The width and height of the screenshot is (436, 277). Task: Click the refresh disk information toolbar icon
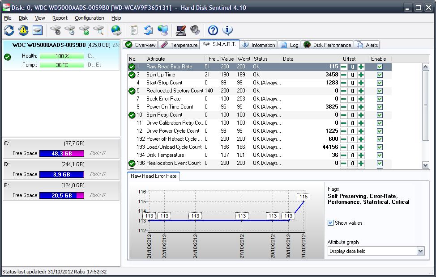(x=9, y=30)
